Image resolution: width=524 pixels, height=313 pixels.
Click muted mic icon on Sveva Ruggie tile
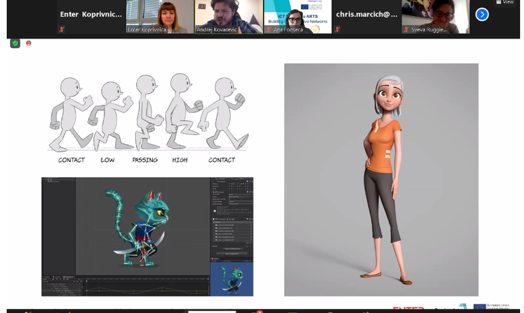[406, 29]
